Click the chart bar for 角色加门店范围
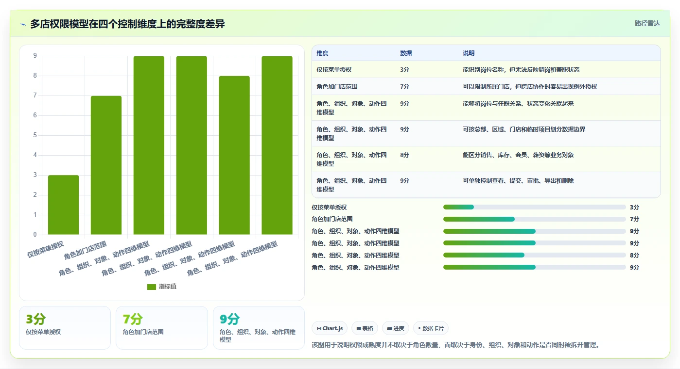 click(x=106, y=165)
